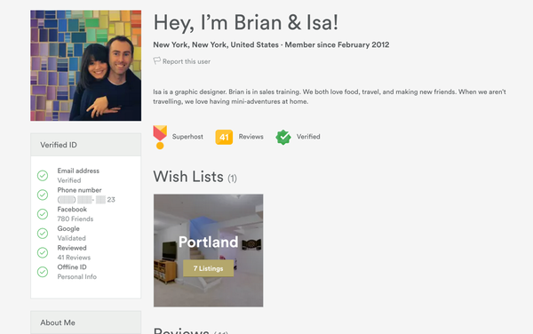This screenshot has height=334, width=533.
Task: Report this user link
Action: 187,61
